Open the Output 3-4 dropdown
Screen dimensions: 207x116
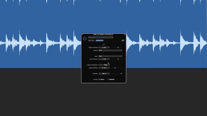point(110,50)
